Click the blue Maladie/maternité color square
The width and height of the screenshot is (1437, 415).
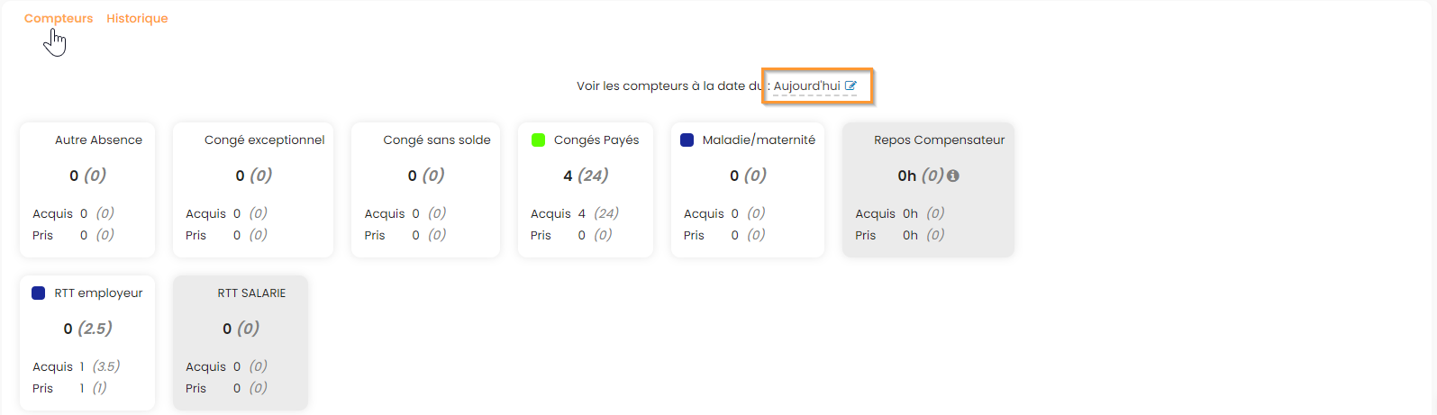click(687, 140)
